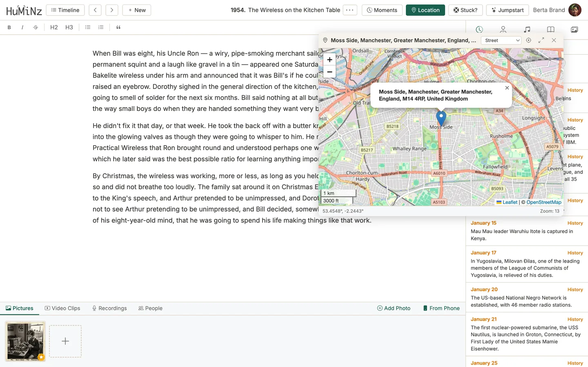Screen dimensions: 588x367
Task: Open the music panel icon
Action: tap(527, 29)
